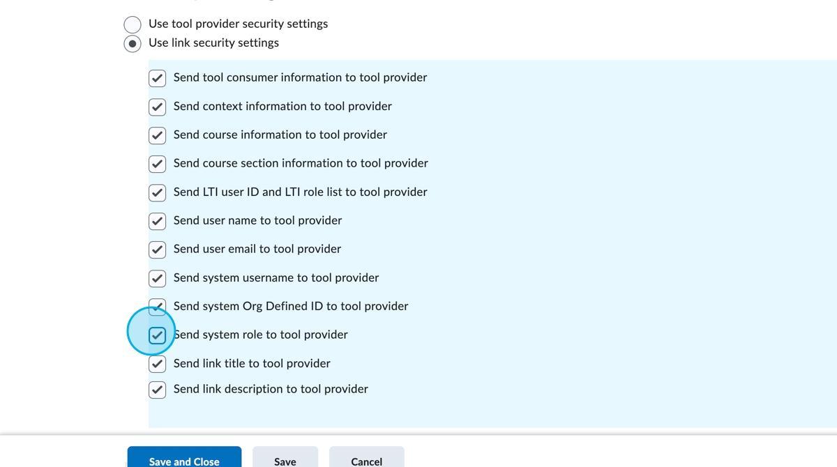Viewport: 837px width, 467px height.
Task: Toggle Send system username checkbox
Action: pos(158,278)
